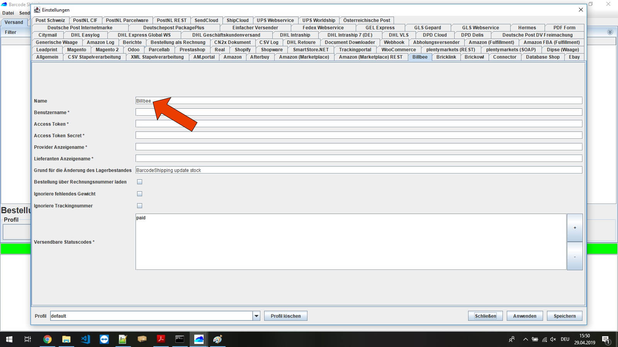Open Task View on the taskbar
The width and height of the screenshot is (618, 347).
click(x=28, y=339)
